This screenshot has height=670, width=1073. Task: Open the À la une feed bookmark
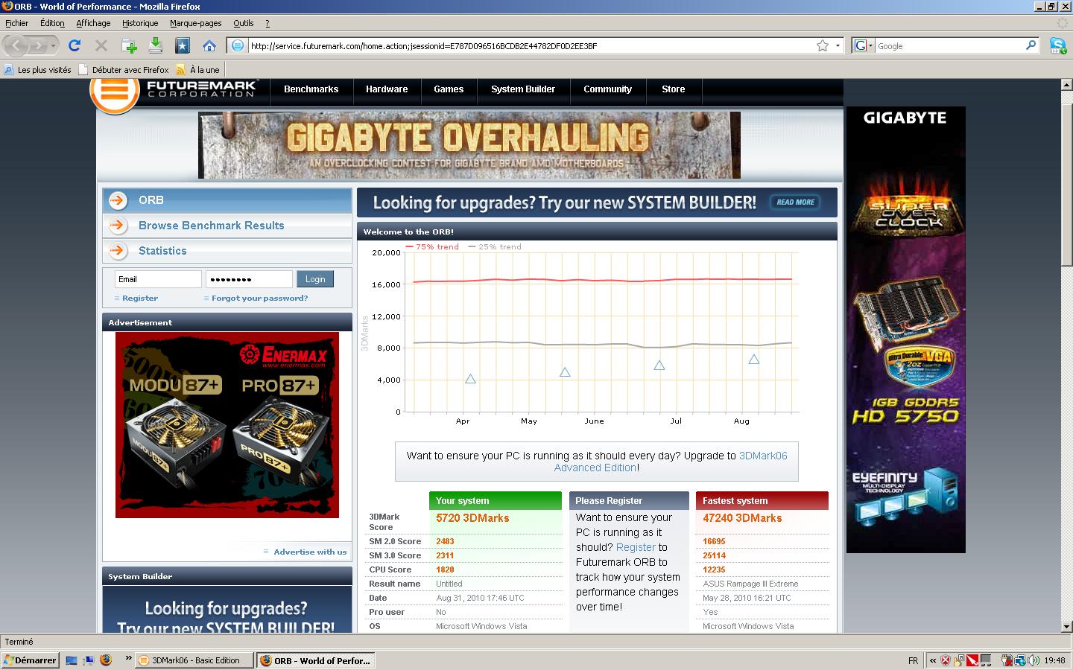click(x=198, y=70)
